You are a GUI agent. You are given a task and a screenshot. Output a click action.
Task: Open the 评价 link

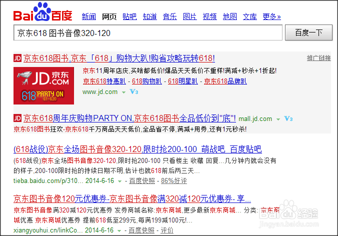tap(167, 230)
